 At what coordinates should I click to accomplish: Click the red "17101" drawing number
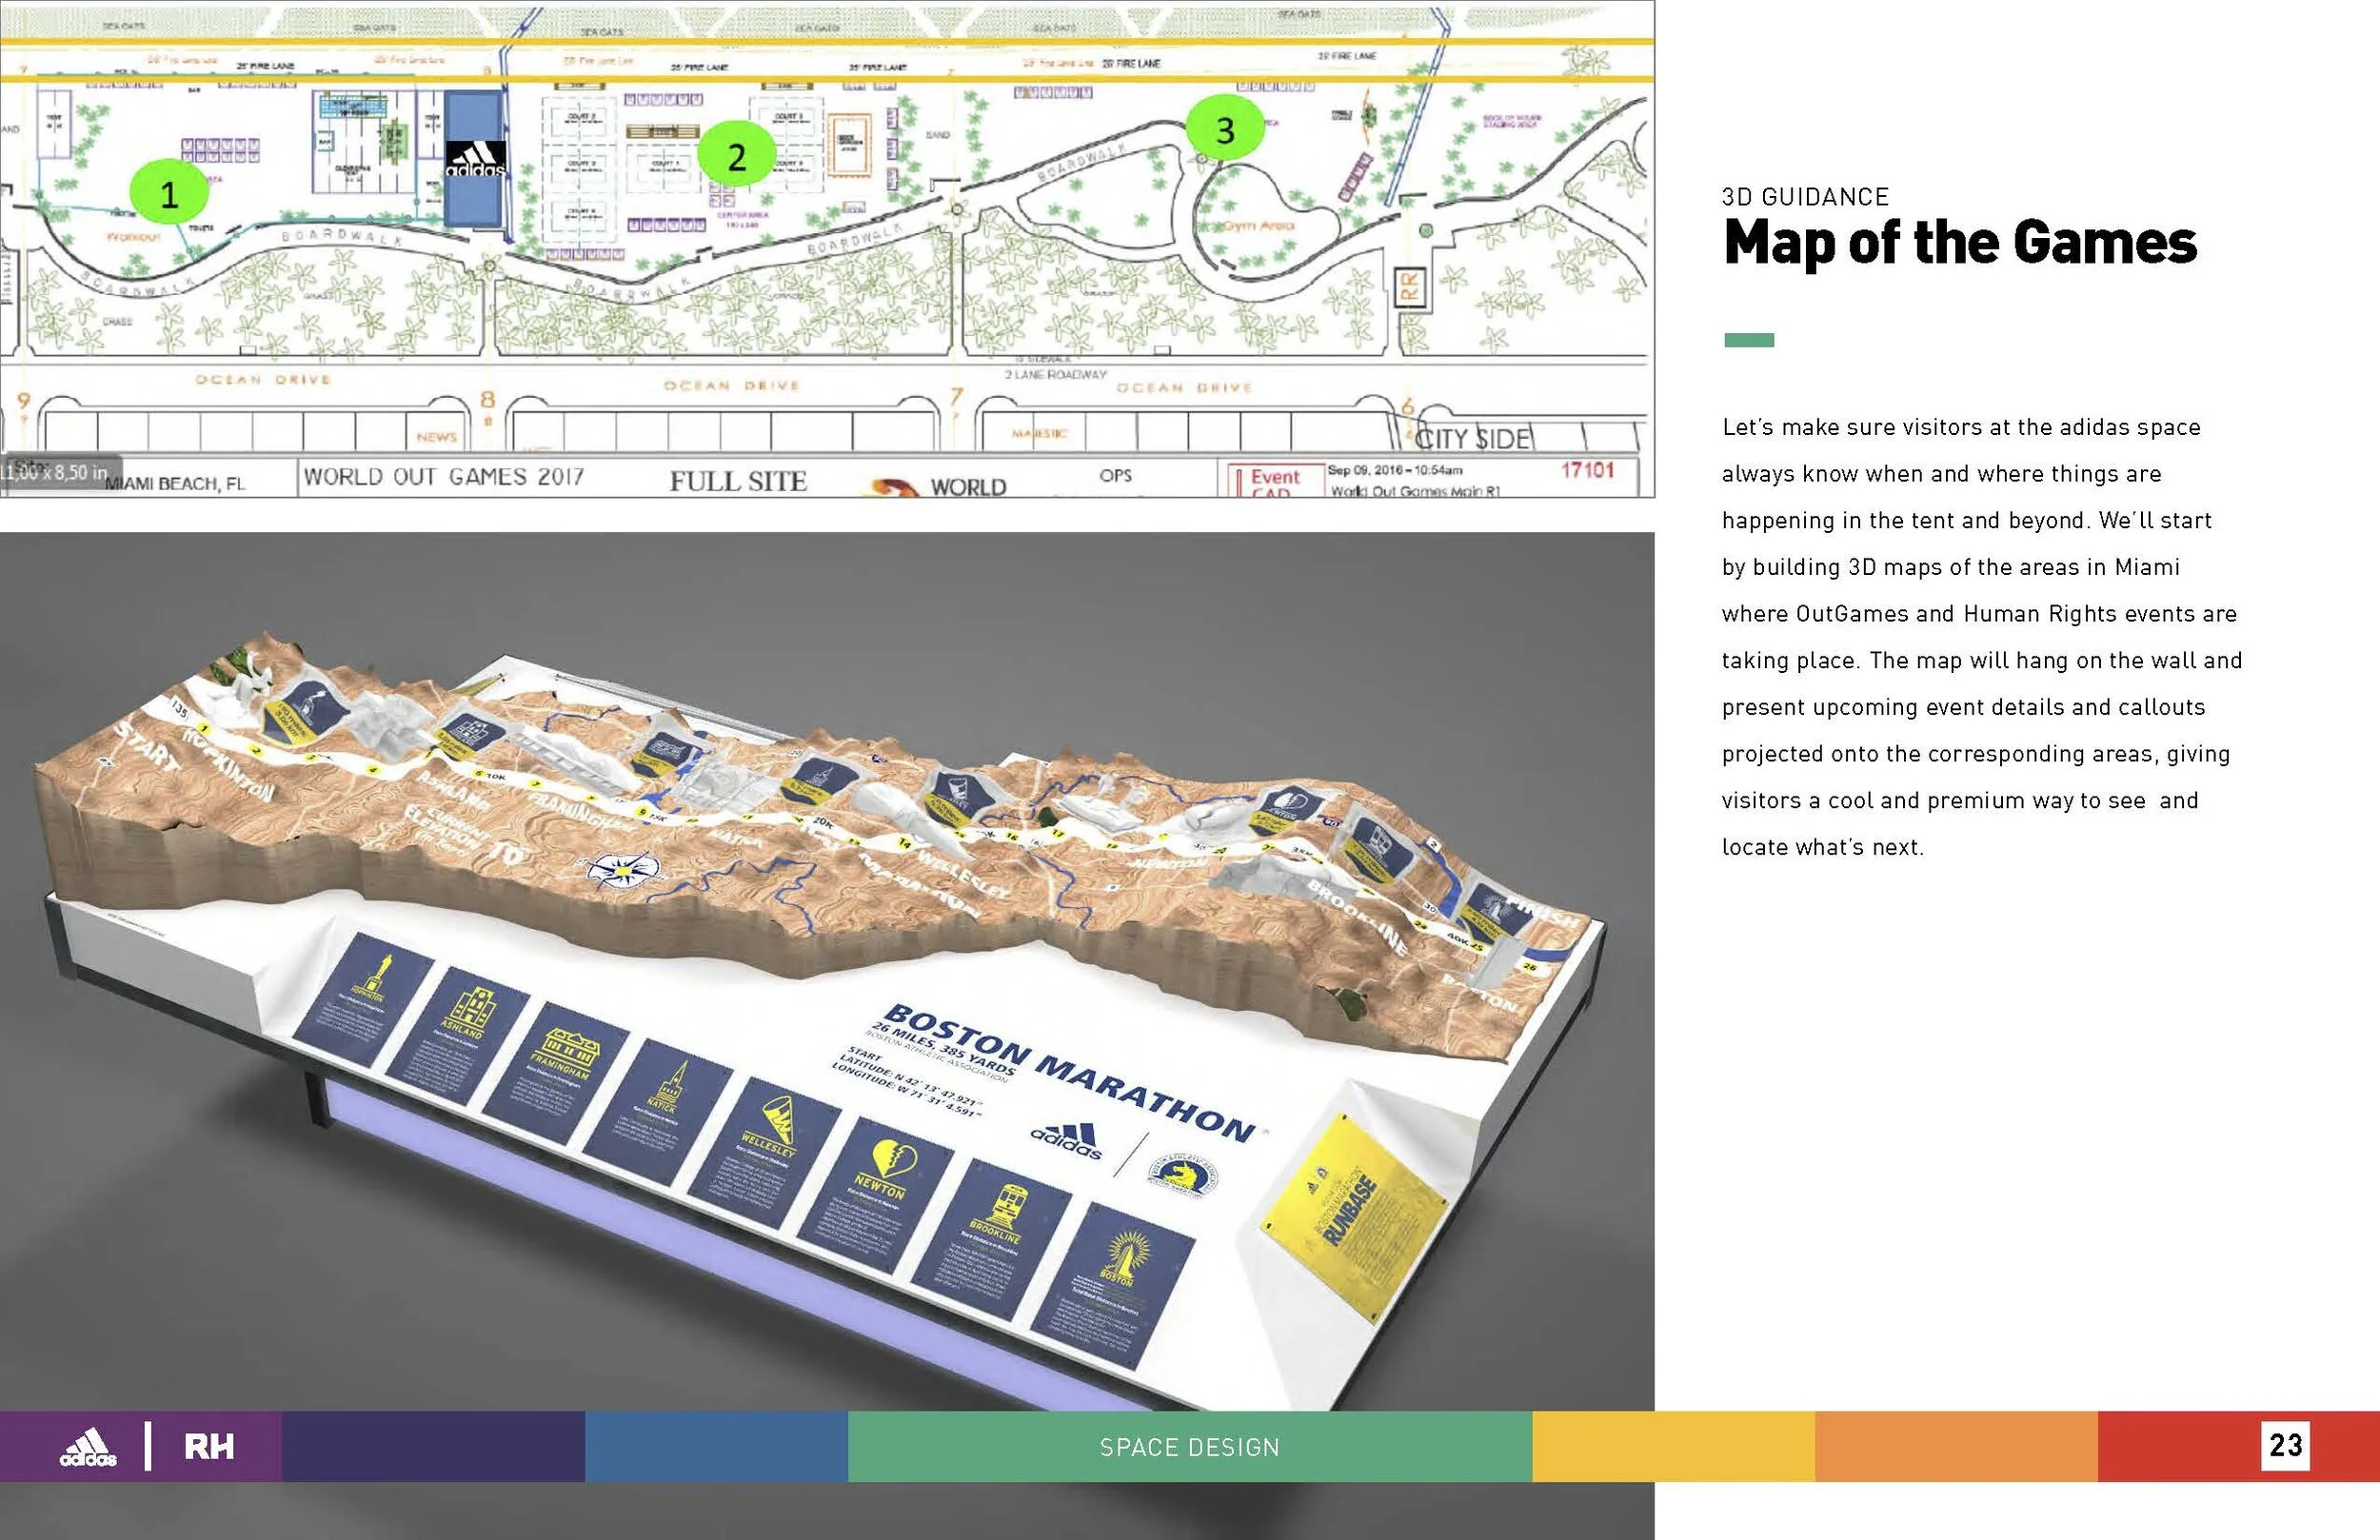tap(1587, 470)
